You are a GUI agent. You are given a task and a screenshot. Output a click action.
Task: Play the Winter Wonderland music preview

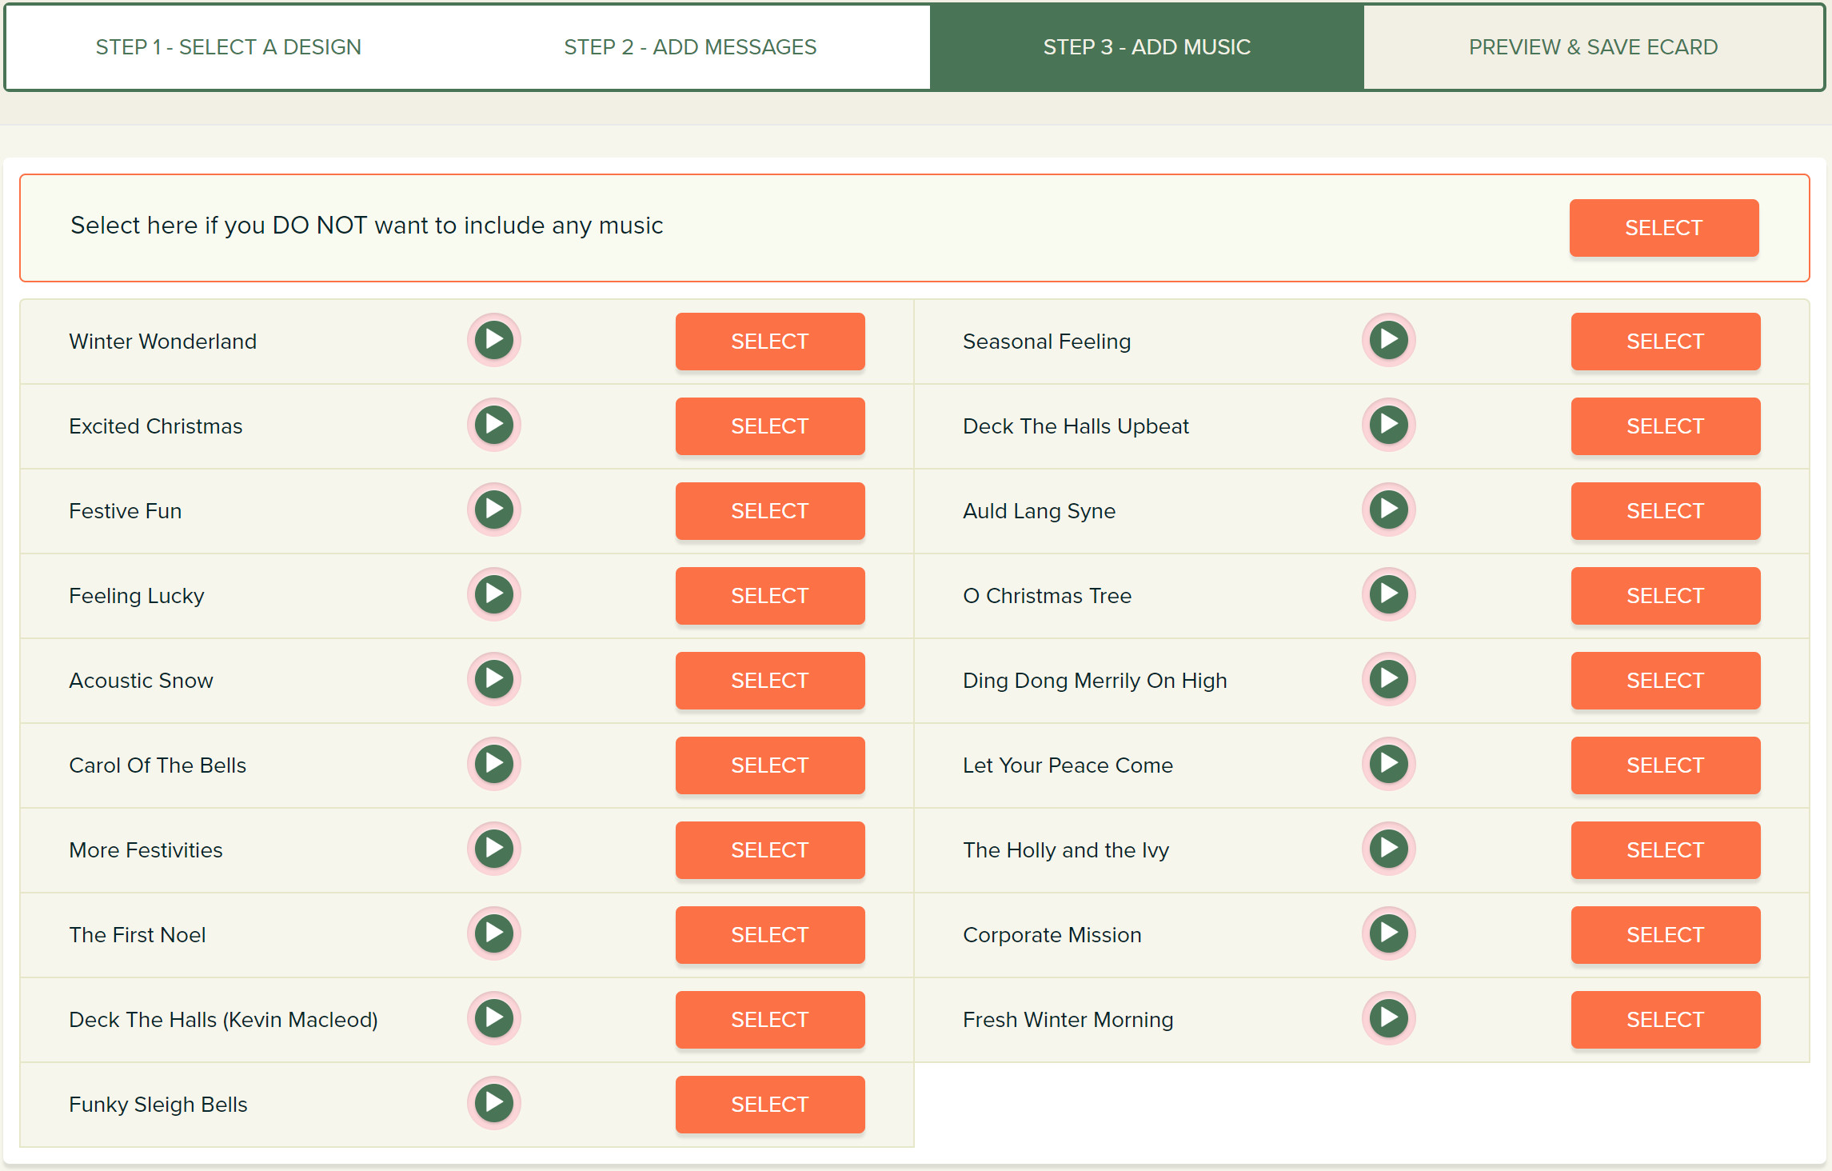(494, 340)
